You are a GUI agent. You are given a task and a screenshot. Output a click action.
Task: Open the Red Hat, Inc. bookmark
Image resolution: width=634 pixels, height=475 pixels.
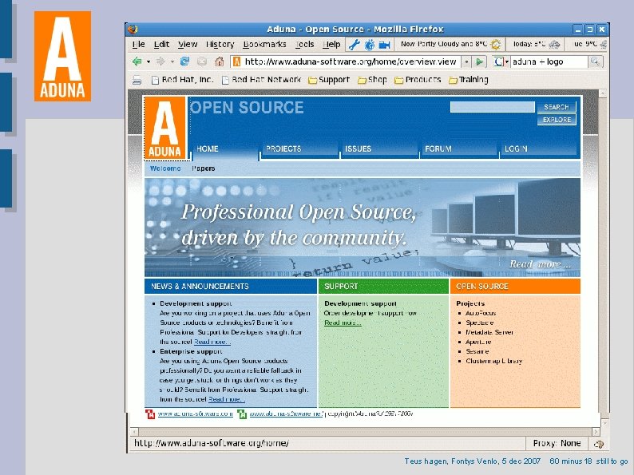pos(182,80)
